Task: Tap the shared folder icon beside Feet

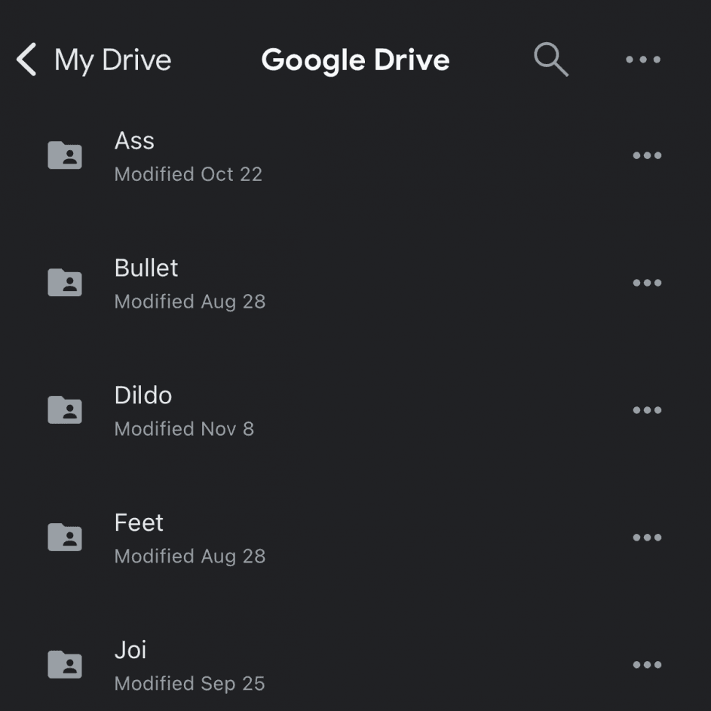Action: click(65, 537)
